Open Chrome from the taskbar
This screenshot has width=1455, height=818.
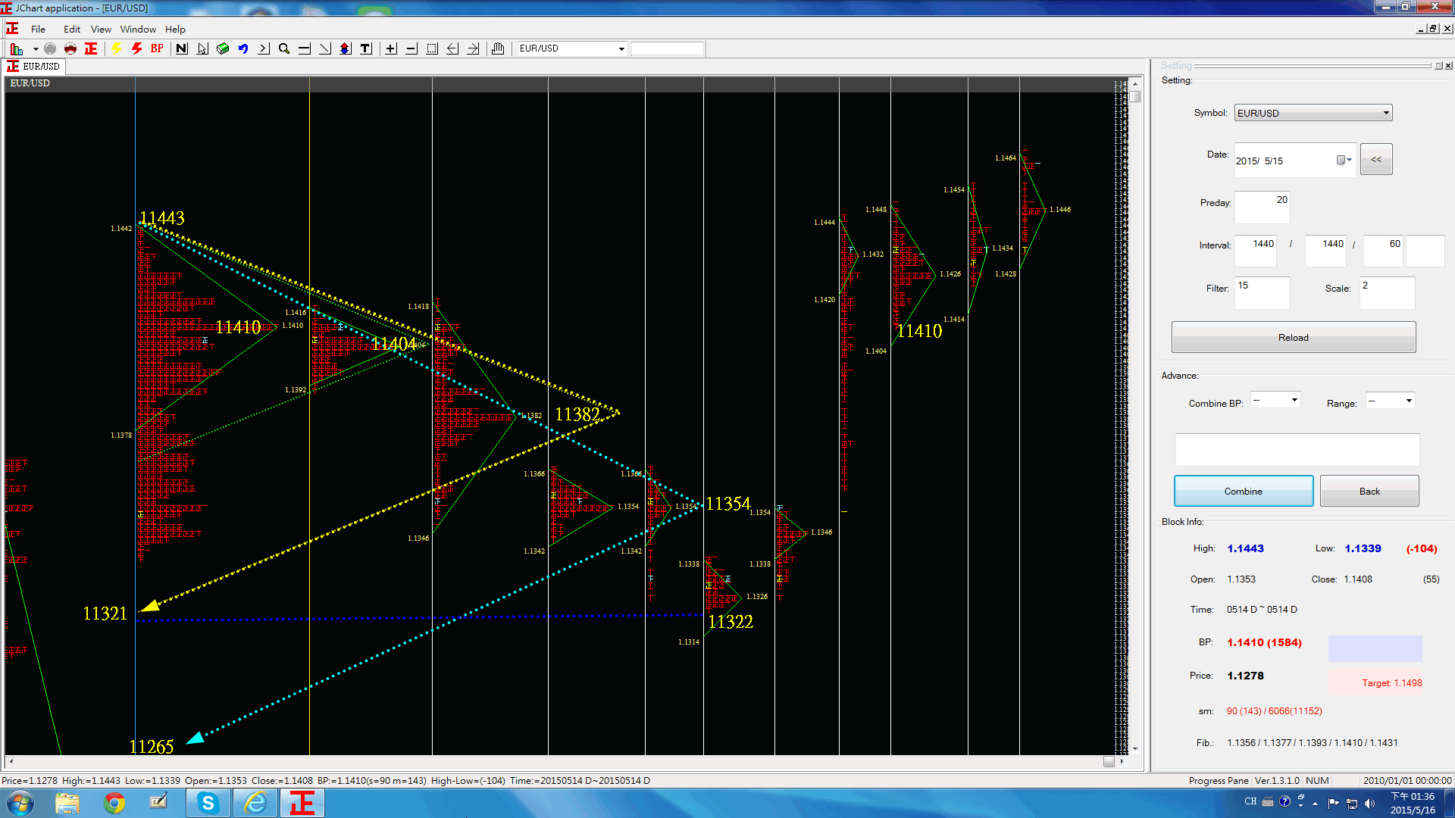tap(114, 803)
